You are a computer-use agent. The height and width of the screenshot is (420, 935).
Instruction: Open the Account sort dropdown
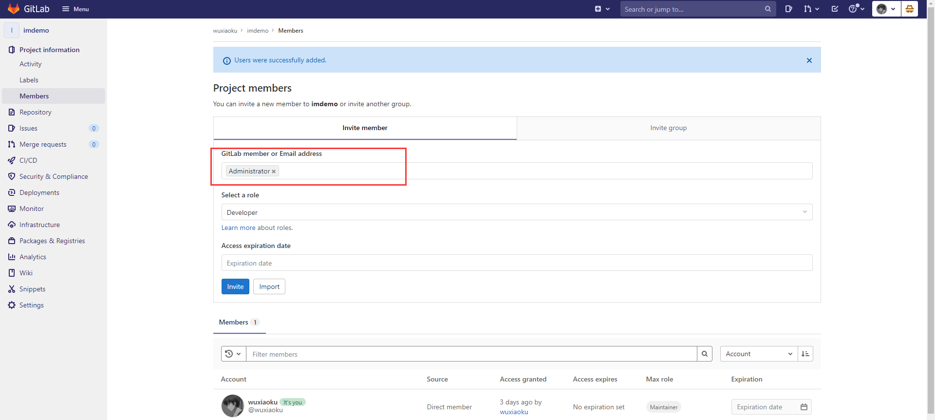(x=758, y=354)
